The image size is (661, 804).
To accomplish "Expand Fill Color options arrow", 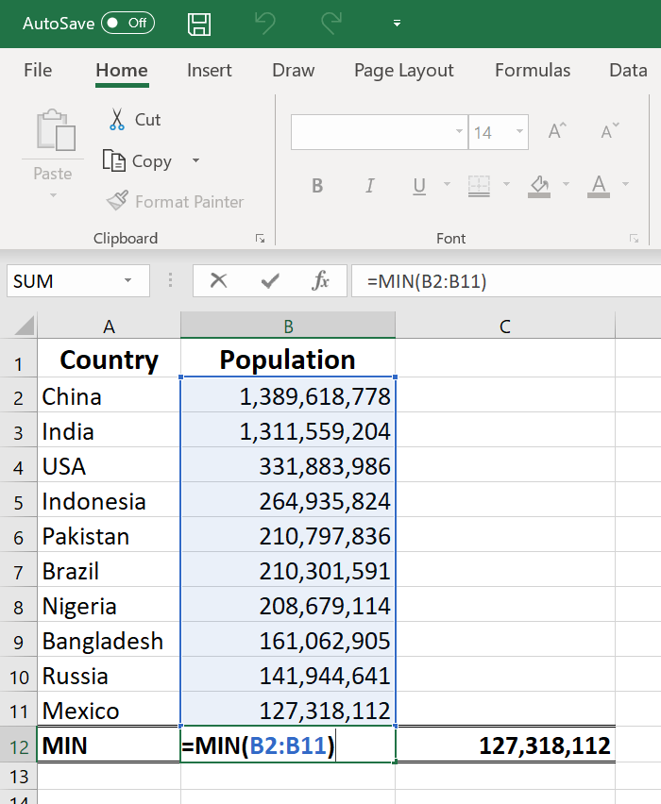I will pos(566,184).
